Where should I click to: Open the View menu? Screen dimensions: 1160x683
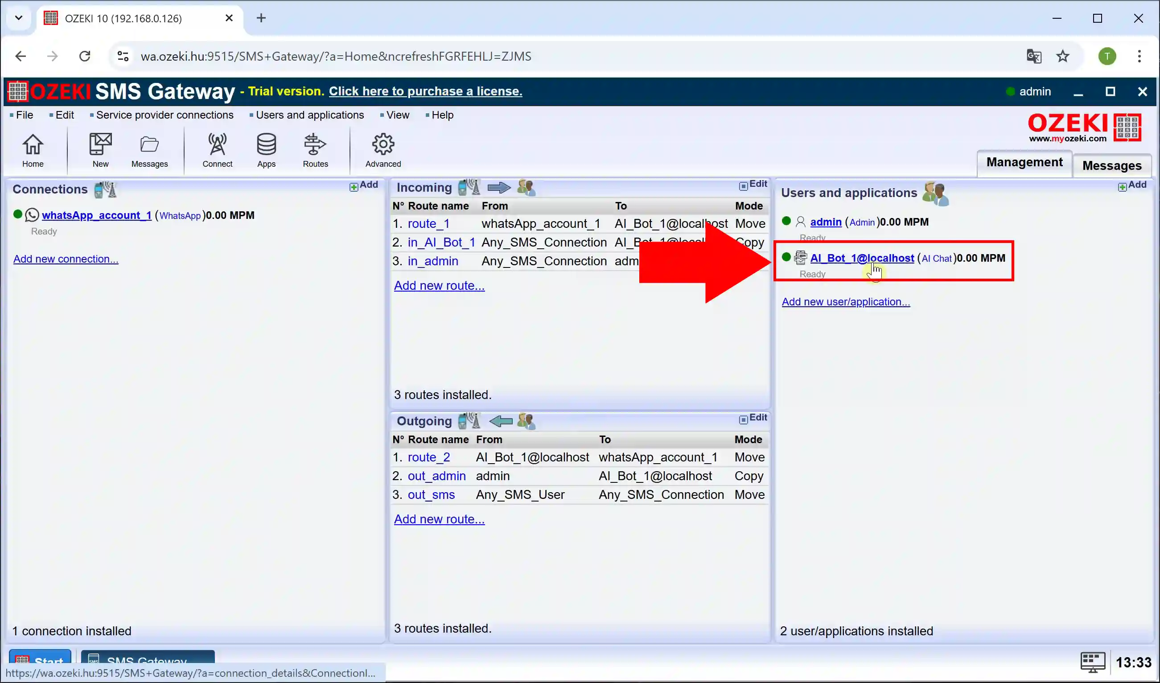(x=398, y=115)
